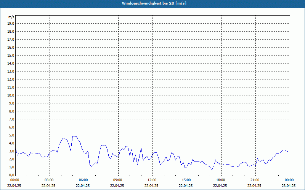Image resolution: width=305 pixels, height=190 pixels.
Task: Click the 06:00 time axis label
Action: click(84, 180)
